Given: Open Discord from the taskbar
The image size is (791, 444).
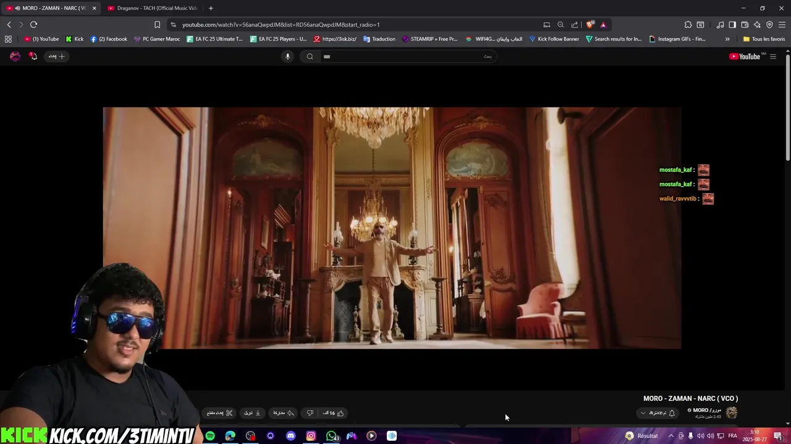Looking at the screenshot, I should 290,436.
